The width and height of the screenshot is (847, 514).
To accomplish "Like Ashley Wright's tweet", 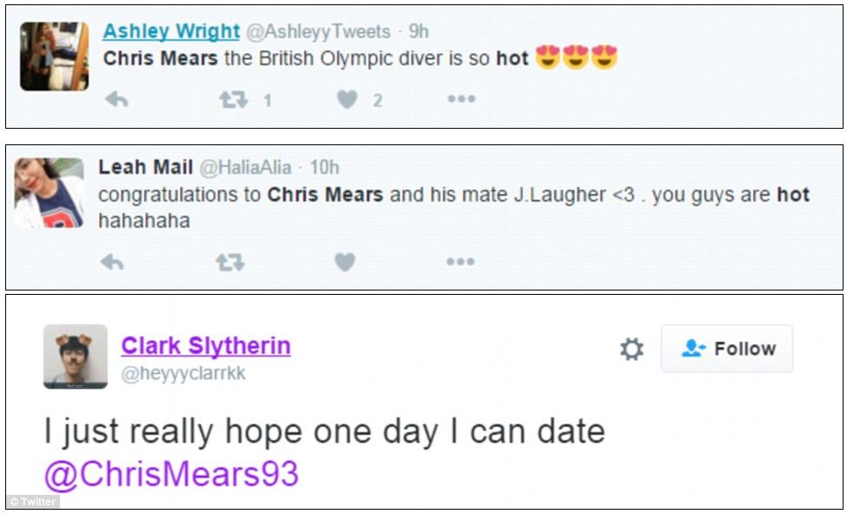I will tap(347, 100).
